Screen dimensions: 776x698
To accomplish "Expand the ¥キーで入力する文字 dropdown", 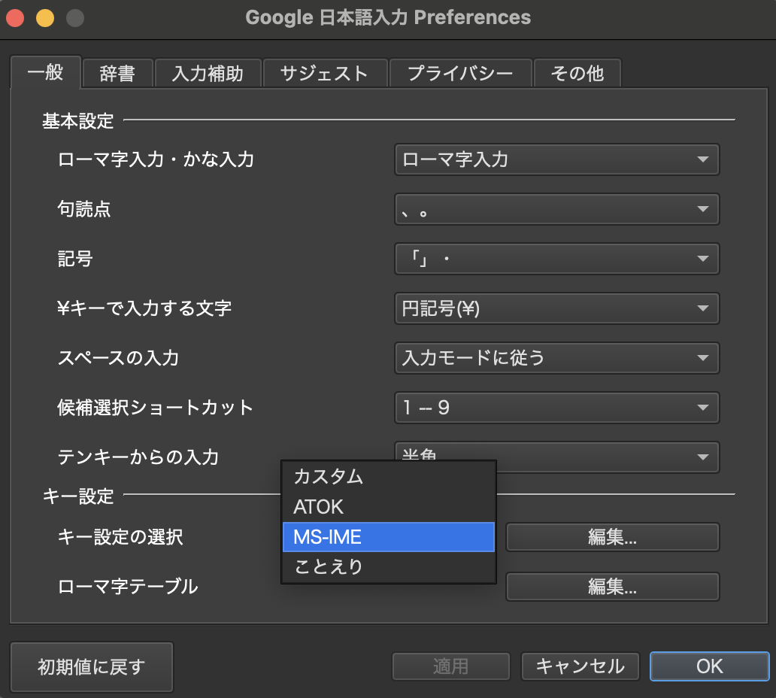I will (x=556, y=308).
